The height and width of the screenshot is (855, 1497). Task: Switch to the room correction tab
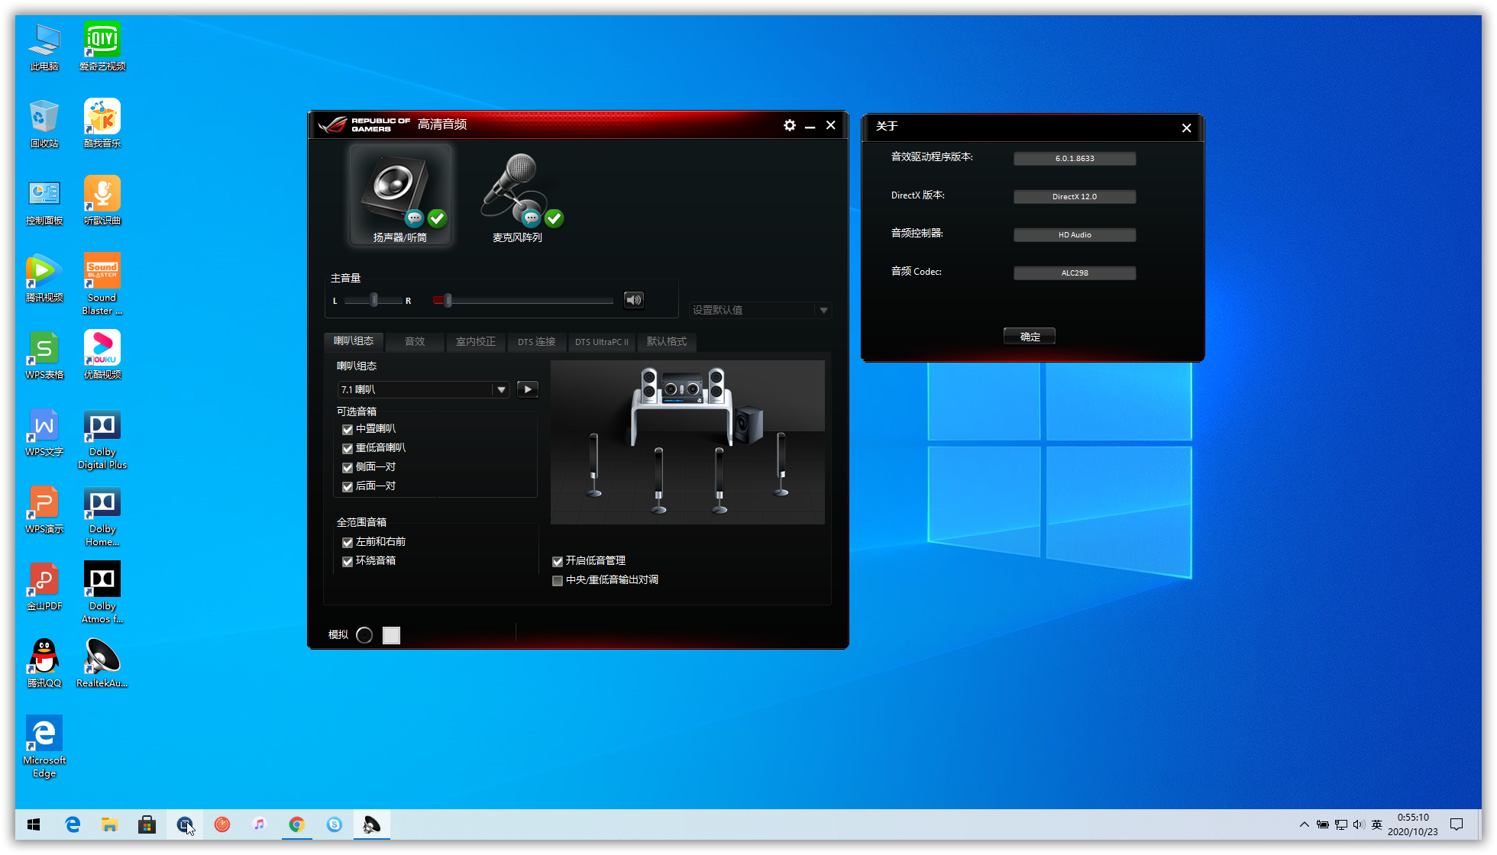tap(476, 341)
